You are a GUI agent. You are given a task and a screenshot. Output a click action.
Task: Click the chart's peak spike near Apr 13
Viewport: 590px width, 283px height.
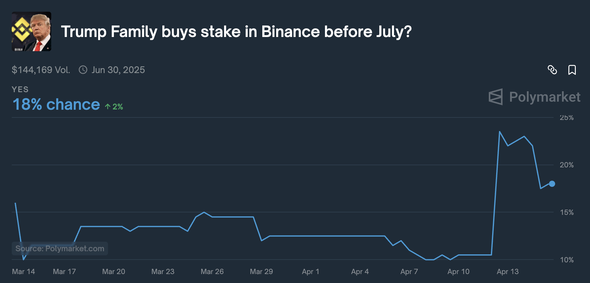coord(500,132)
